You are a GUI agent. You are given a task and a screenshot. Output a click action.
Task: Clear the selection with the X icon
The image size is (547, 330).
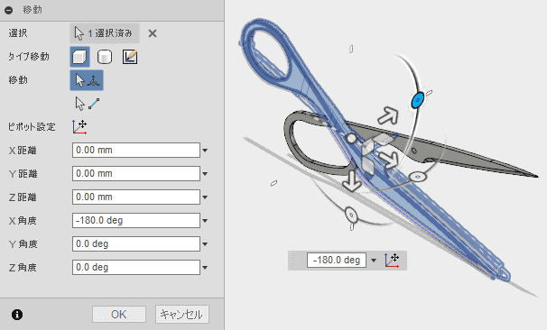pos(153,33)
